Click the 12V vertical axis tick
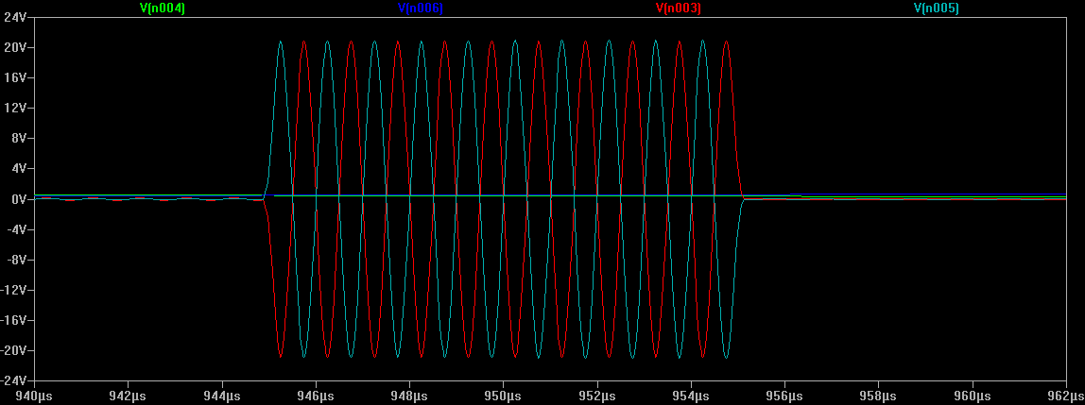1085x405 pixels. click(x=16, y=108)
